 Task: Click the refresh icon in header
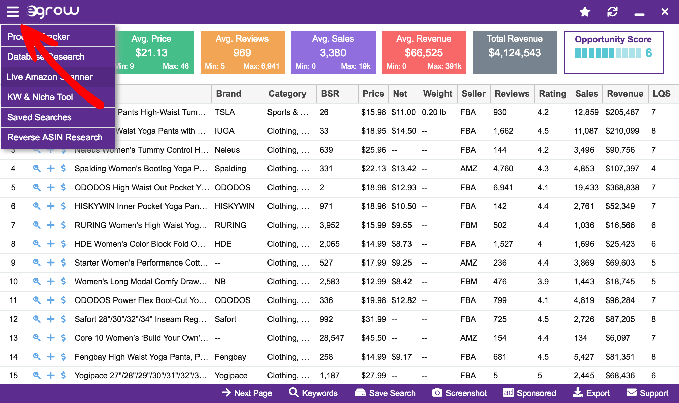point(612,12)
